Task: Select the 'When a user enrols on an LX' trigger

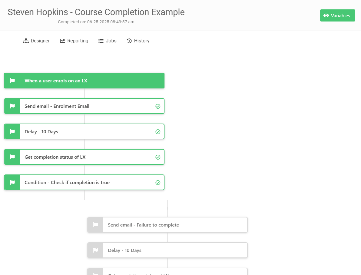Action: point(84,81)
